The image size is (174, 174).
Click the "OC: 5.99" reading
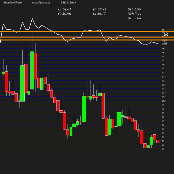click(x=134, y=9)
